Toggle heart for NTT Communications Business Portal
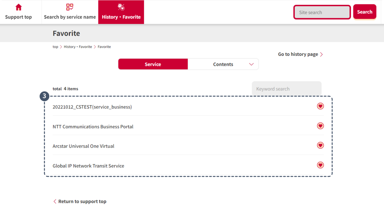The image size is (384, 209). click(320, 126)
